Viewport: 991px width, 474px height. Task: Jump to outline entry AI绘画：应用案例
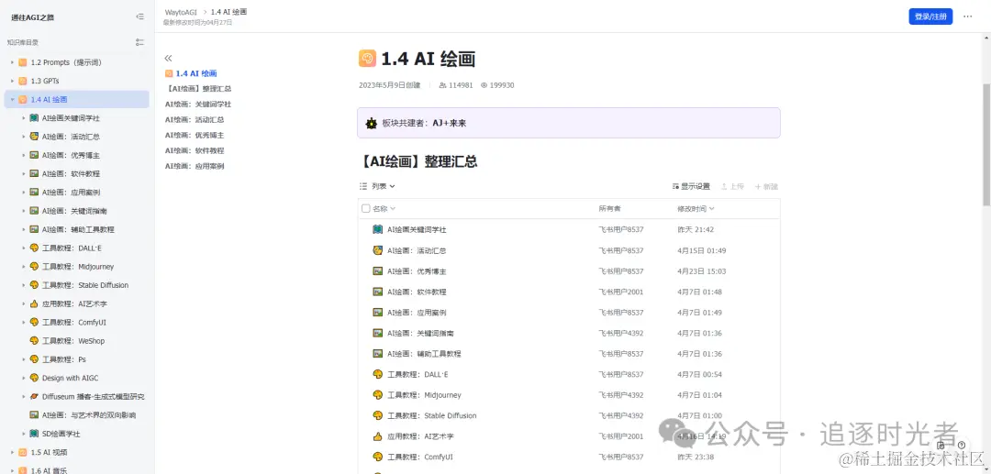click(195, 166)
